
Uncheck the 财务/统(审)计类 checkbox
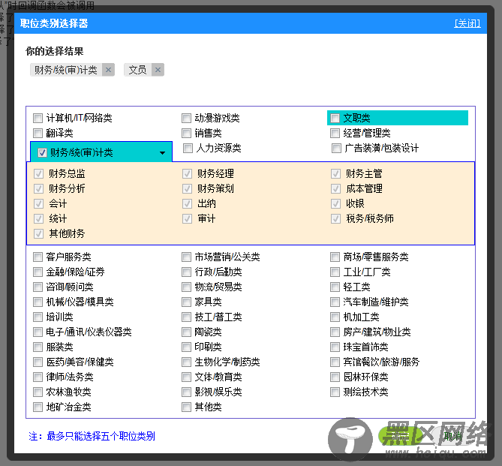pos(42,153)
